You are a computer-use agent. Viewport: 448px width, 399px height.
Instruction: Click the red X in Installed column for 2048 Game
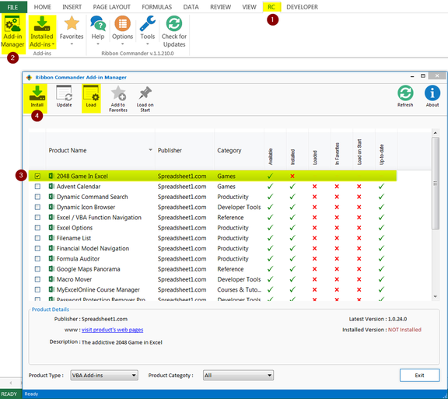click(x=292, y=176)
